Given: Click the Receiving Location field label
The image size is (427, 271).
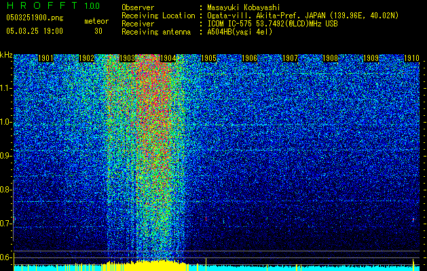Looking at the screenshot, I should click(x=158, y=16).
